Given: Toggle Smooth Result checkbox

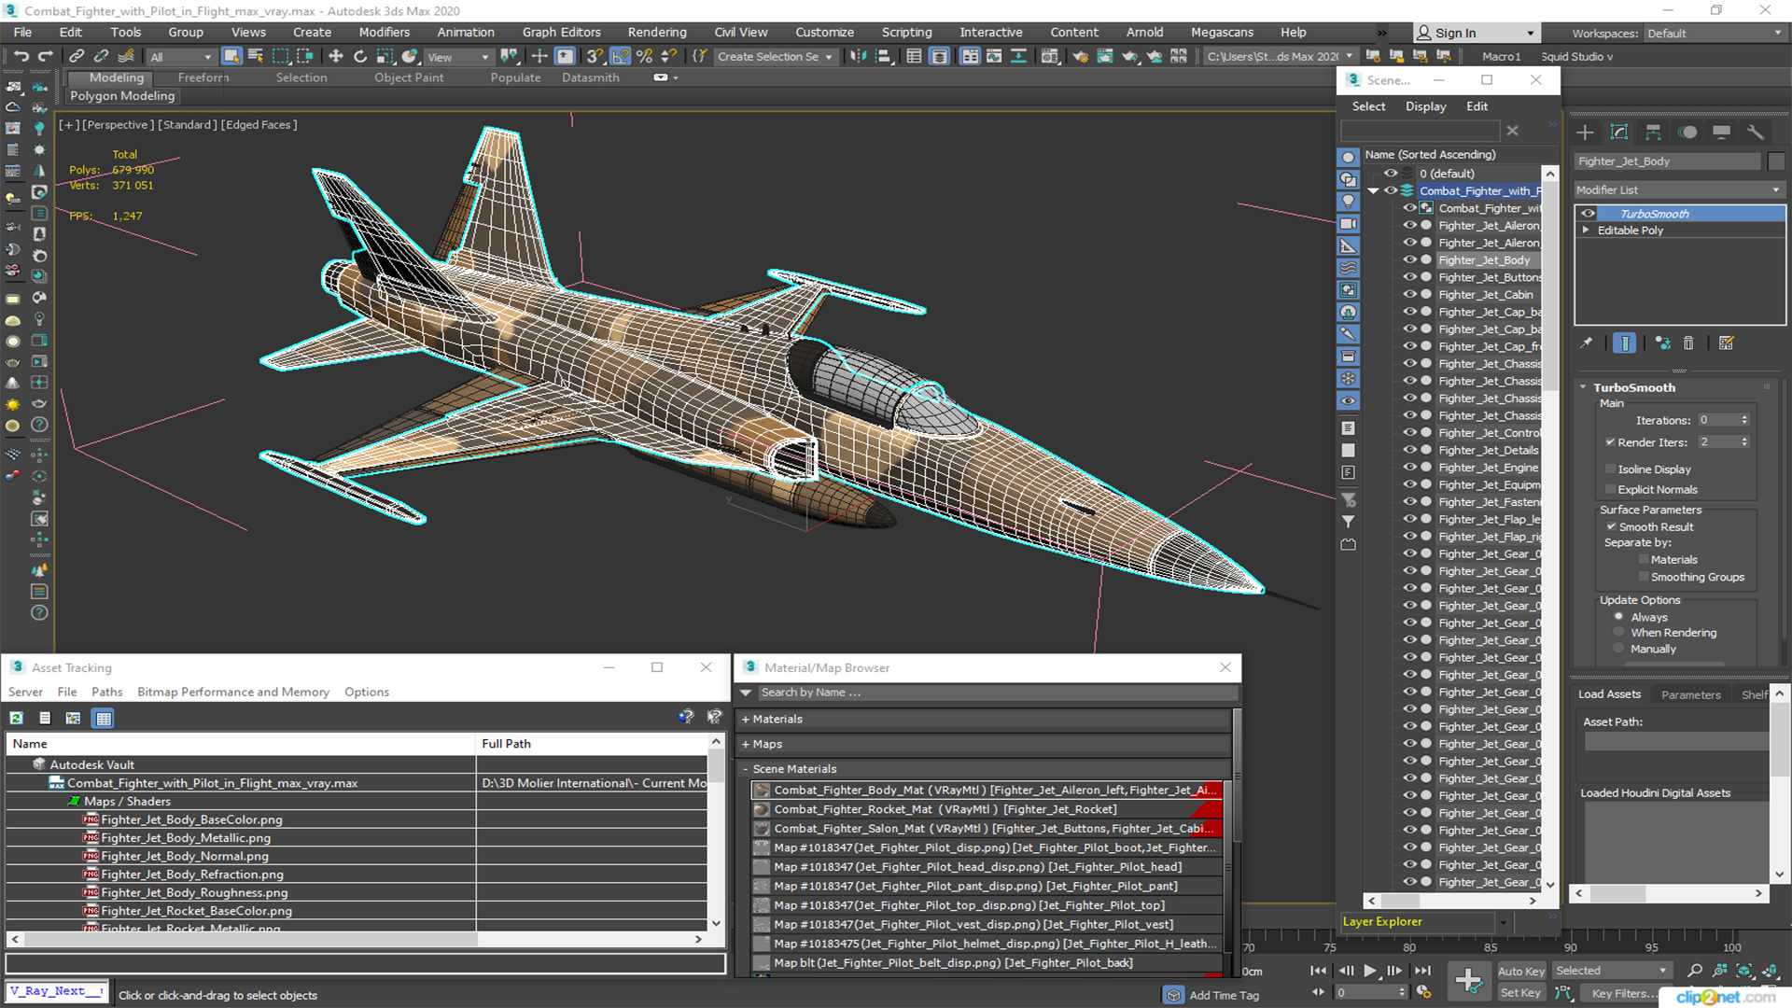Looking at the screenshot, I should [x=1611, y=527].
